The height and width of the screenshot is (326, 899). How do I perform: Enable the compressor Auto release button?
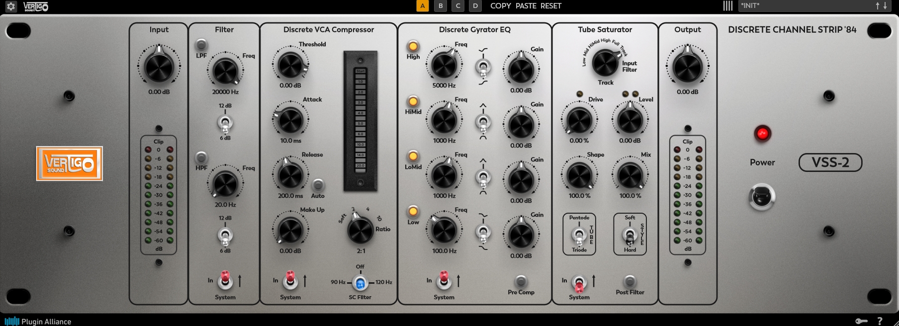(318, 185)
